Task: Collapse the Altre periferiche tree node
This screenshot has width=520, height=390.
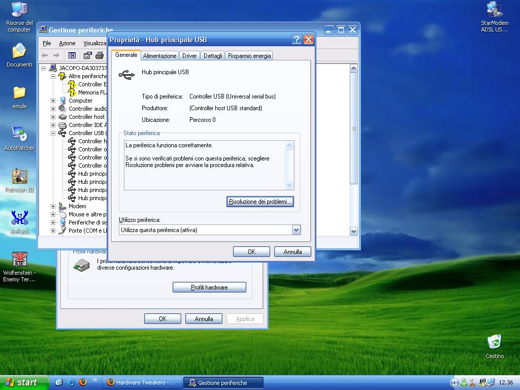Action: [53, 76]
